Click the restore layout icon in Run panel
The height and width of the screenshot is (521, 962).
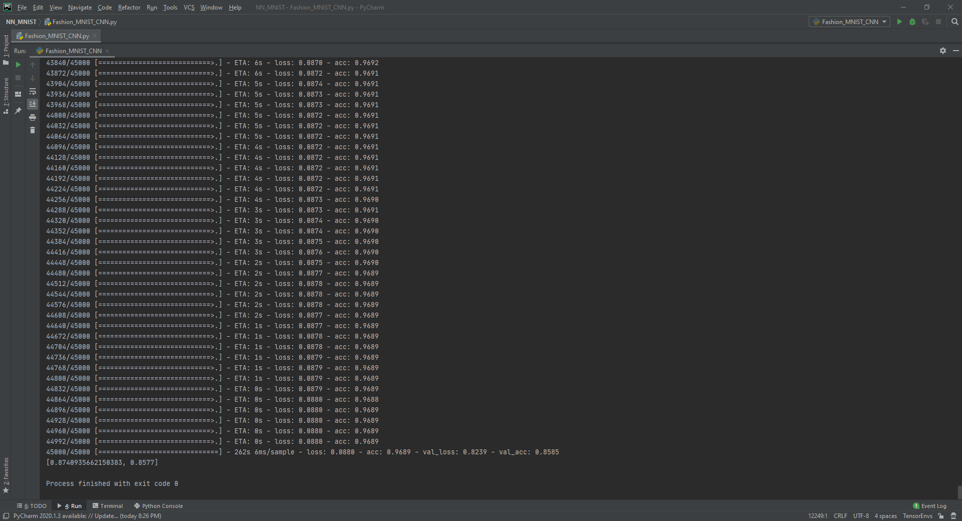click(18, 94)
